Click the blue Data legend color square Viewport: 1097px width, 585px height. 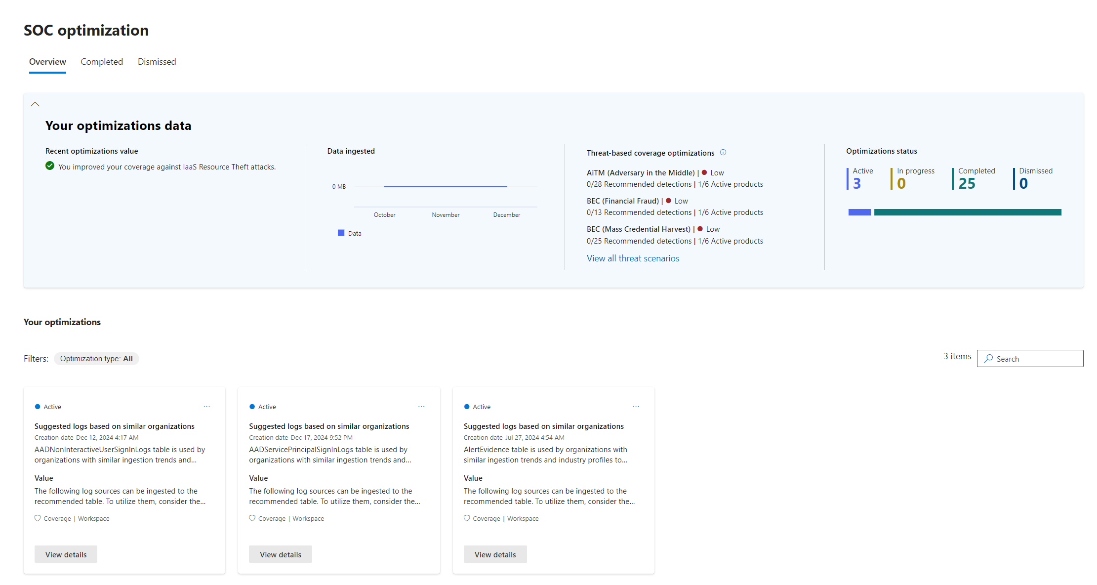click(x=341, y=233)
